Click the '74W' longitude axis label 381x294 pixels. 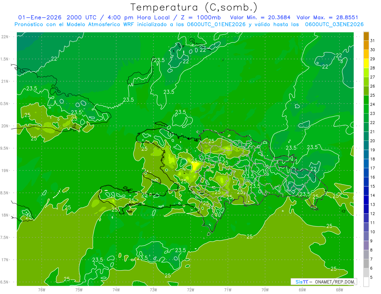(x=116, y=290)
